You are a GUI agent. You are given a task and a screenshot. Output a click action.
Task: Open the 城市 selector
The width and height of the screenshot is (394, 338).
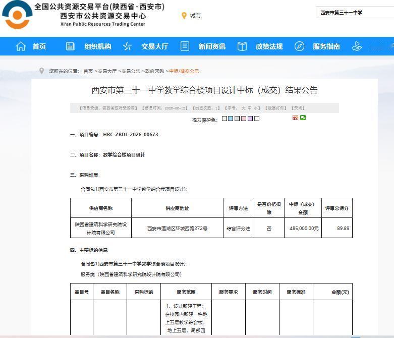coord(195,16)
